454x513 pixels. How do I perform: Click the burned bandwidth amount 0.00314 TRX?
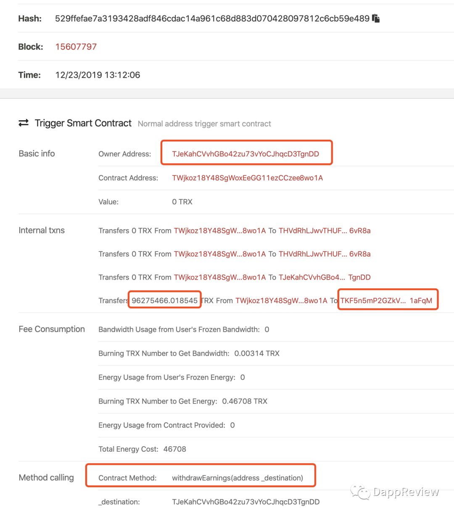click(257, 354)
